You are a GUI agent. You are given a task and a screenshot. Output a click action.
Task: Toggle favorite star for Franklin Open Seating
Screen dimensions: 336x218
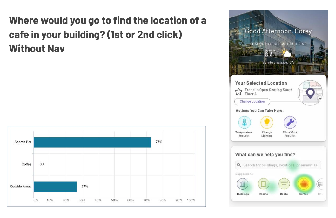pos(239,92)
